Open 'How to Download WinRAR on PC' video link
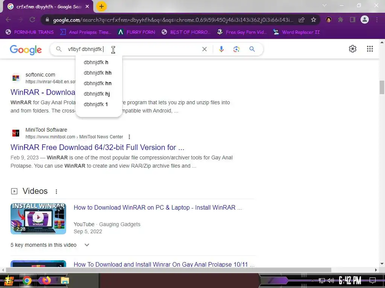 click(158, 207)
